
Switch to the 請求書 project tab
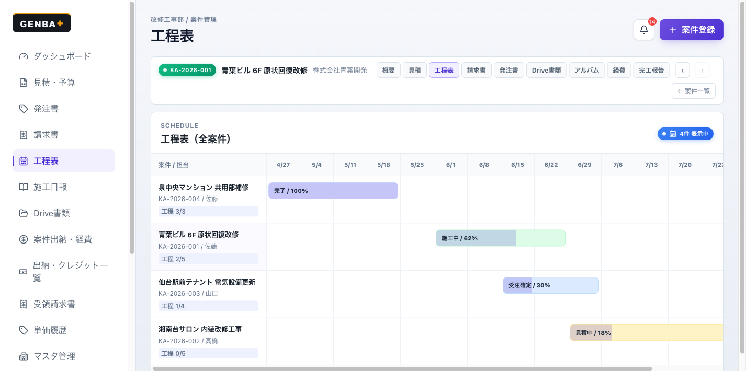(477, 70)
